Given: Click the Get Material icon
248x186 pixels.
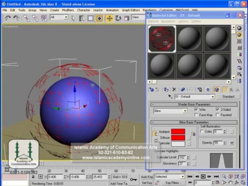Looking at the screenshot, I should click(x=151, y=90).
